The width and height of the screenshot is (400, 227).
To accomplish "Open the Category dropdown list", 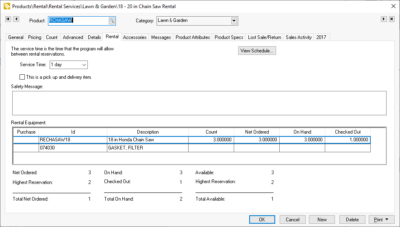I will pos(234,21).
